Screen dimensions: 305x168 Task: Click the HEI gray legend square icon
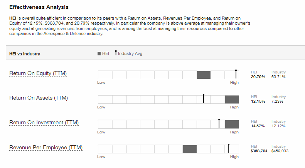pos(99,53)
